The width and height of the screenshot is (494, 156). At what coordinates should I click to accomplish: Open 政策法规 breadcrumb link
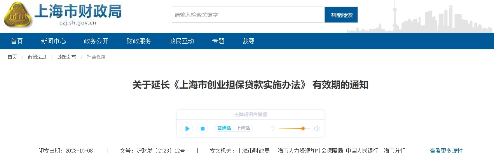tap(37, 57)
